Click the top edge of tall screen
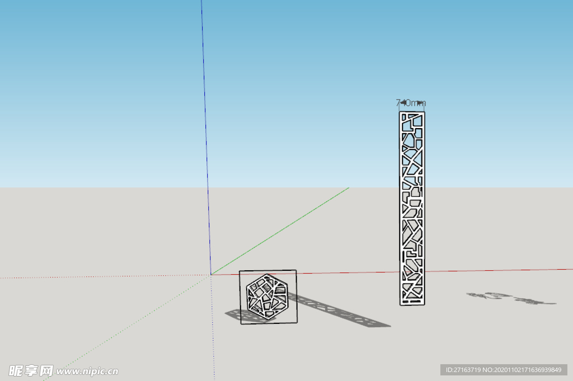The width and height of the screenshot is (573, 381). pos(412,113)
